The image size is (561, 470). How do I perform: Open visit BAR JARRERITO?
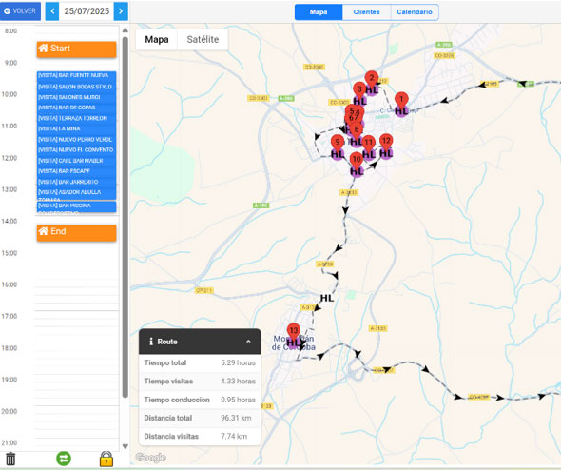coord(77,182)
